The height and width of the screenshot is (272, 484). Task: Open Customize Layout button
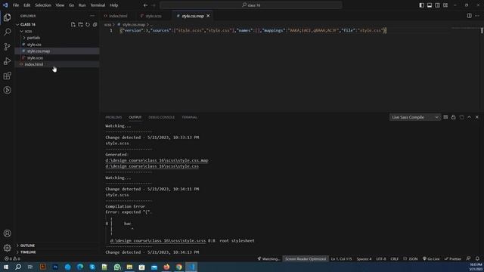coord(445,5)
